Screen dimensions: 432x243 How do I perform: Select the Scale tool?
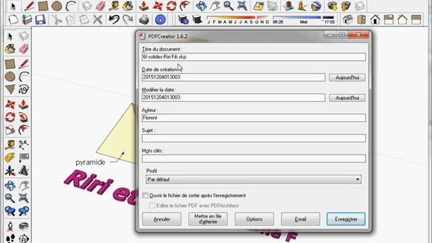click(x=10, y=130)
